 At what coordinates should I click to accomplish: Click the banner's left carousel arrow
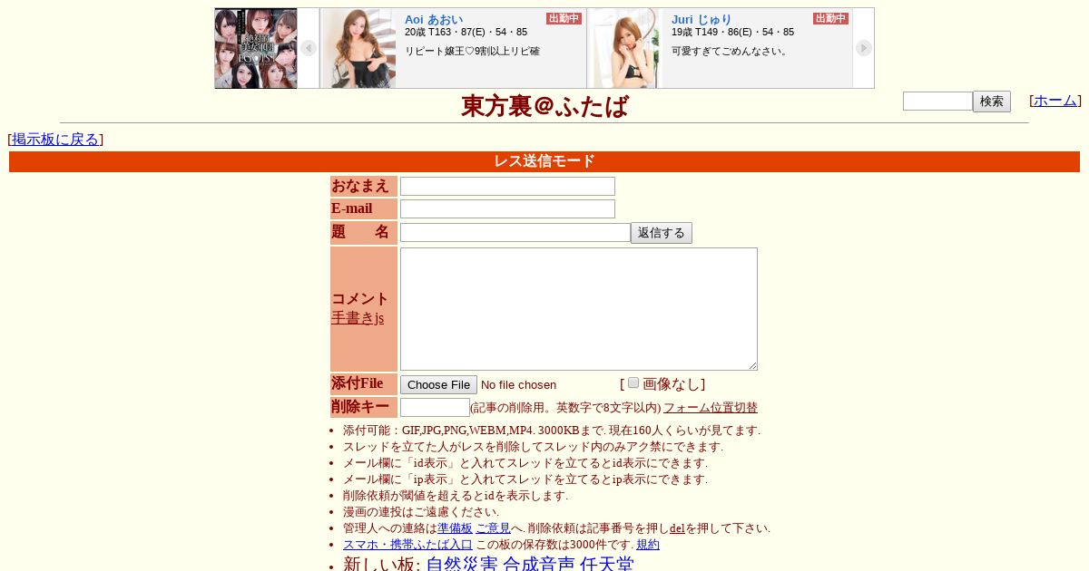[x=309, y=48]
